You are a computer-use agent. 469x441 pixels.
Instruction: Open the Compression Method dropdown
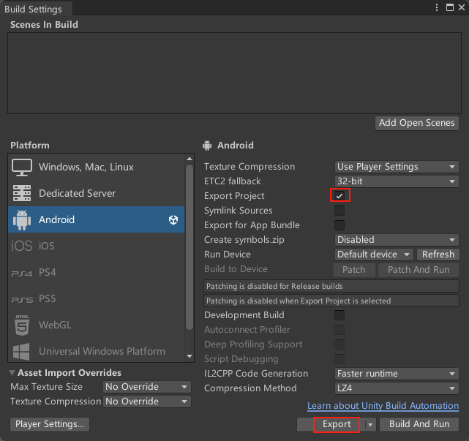coord(397,388)
